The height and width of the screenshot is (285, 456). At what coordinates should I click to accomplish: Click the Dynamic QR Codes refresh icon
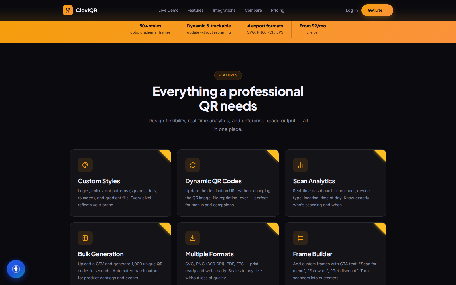(x=193, y=165)
